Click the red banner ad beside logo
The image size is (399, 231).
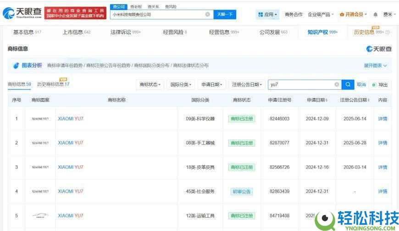(75, 13)
